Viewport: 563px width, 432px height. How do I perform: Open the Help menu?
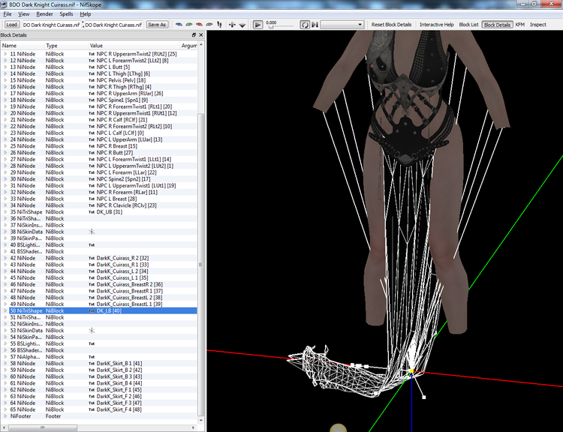tap(85, 14)
